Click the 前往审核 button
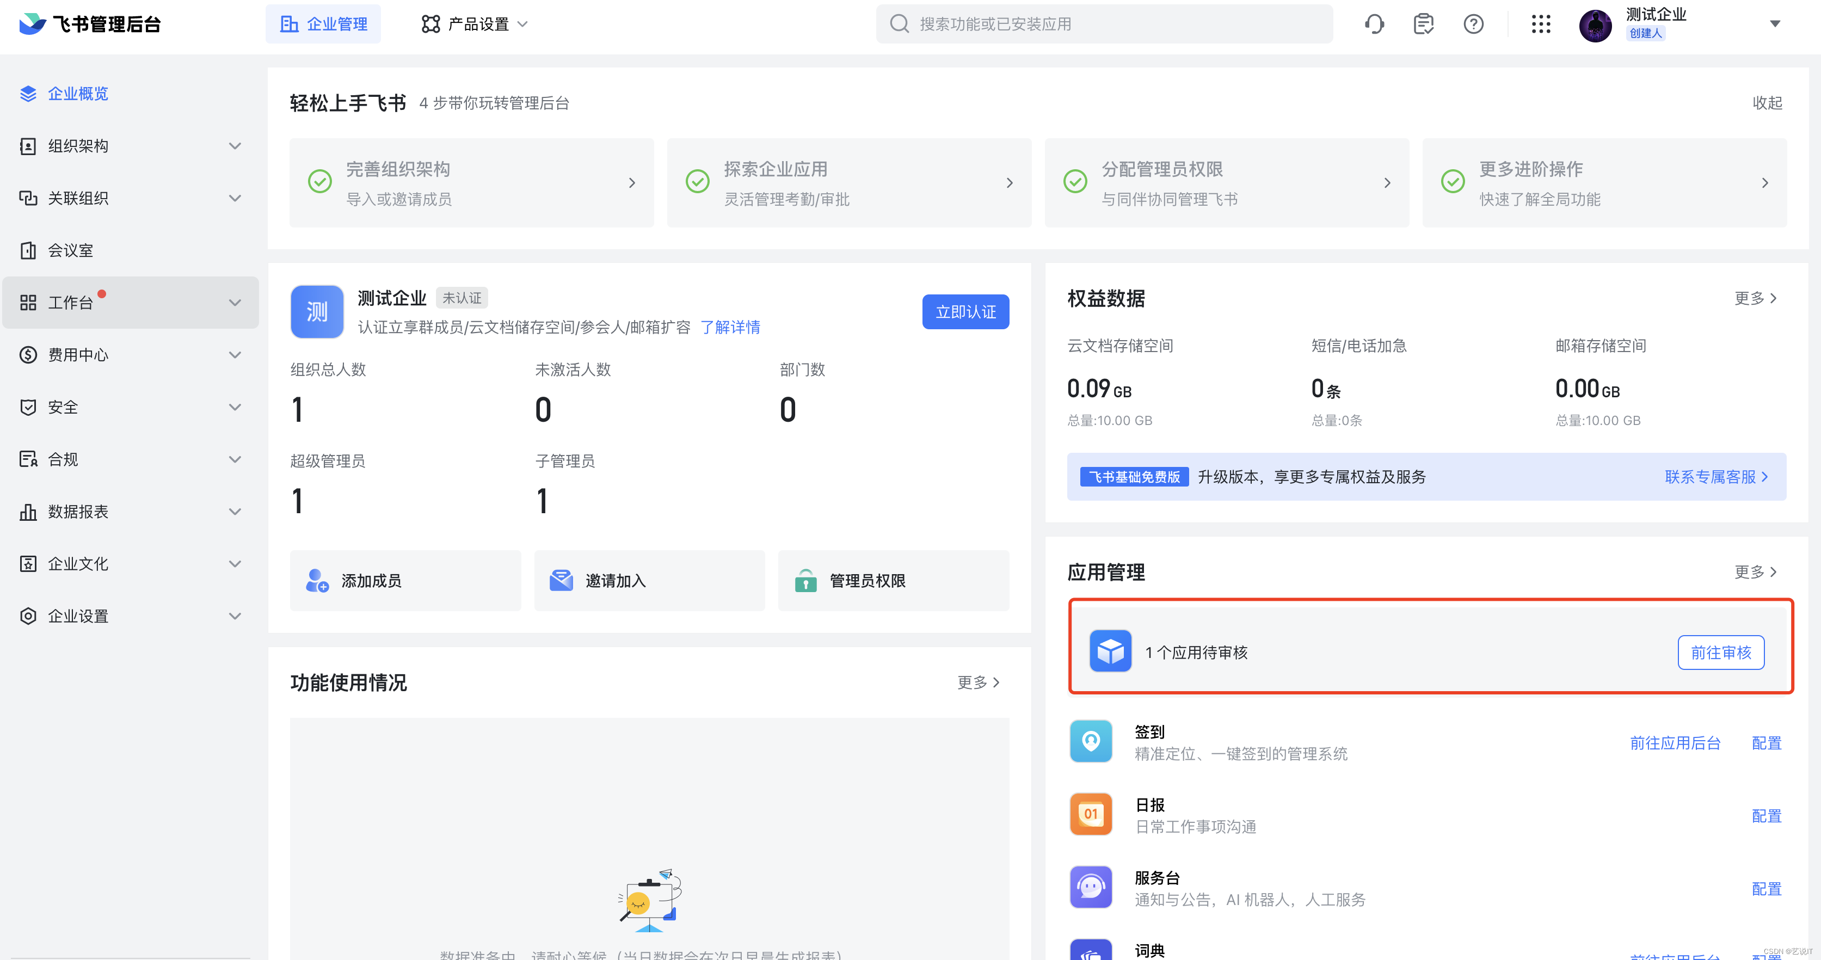The width and height of the screenshot is (1821, 960). click(x=1720, y=652)
